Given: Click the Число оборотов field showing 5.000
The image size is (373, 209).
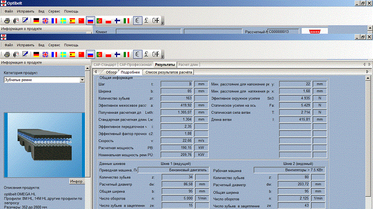Looking at the screenshot, I should tap(178, 198).
